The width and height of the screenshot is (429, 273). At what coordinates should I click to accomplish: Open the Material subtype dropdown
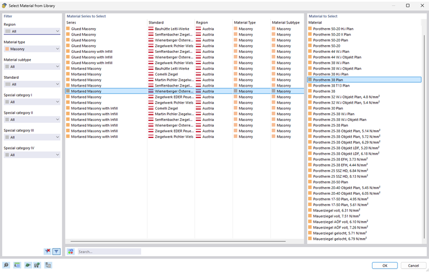click(32, 66)
